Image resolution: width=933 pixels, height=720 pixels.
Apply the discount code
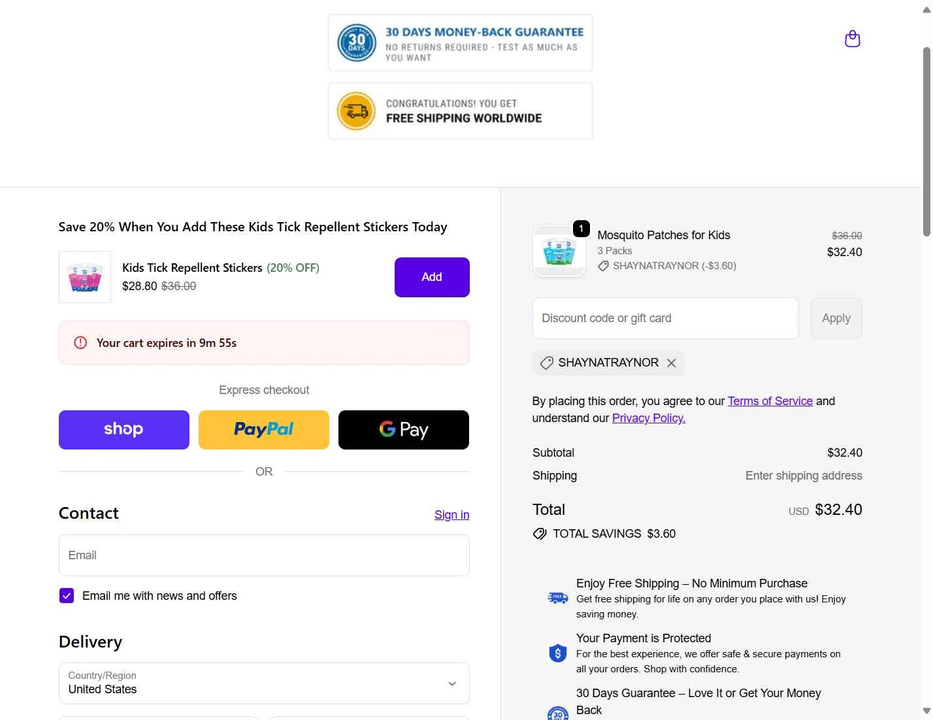pyautogui.click(x=836, y=318)
